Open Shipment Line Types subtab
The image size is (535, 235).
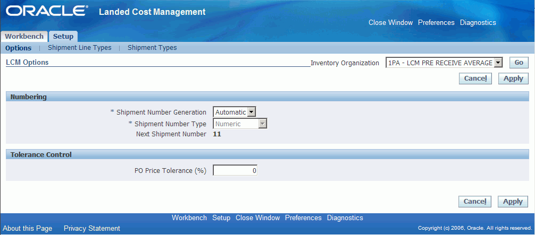coord(79,48)
